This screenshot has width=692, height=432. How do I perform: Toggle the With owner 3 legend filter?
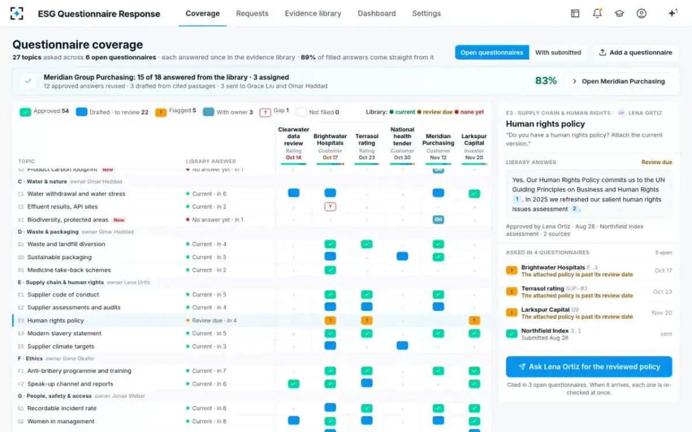(228, 112)
